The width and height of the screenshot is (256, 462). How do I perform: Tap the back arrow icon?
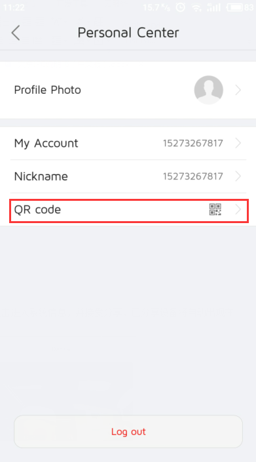click(x=16, y=33)
